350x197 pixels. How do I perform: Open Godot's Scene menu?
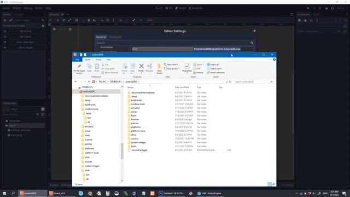point(6,8)
